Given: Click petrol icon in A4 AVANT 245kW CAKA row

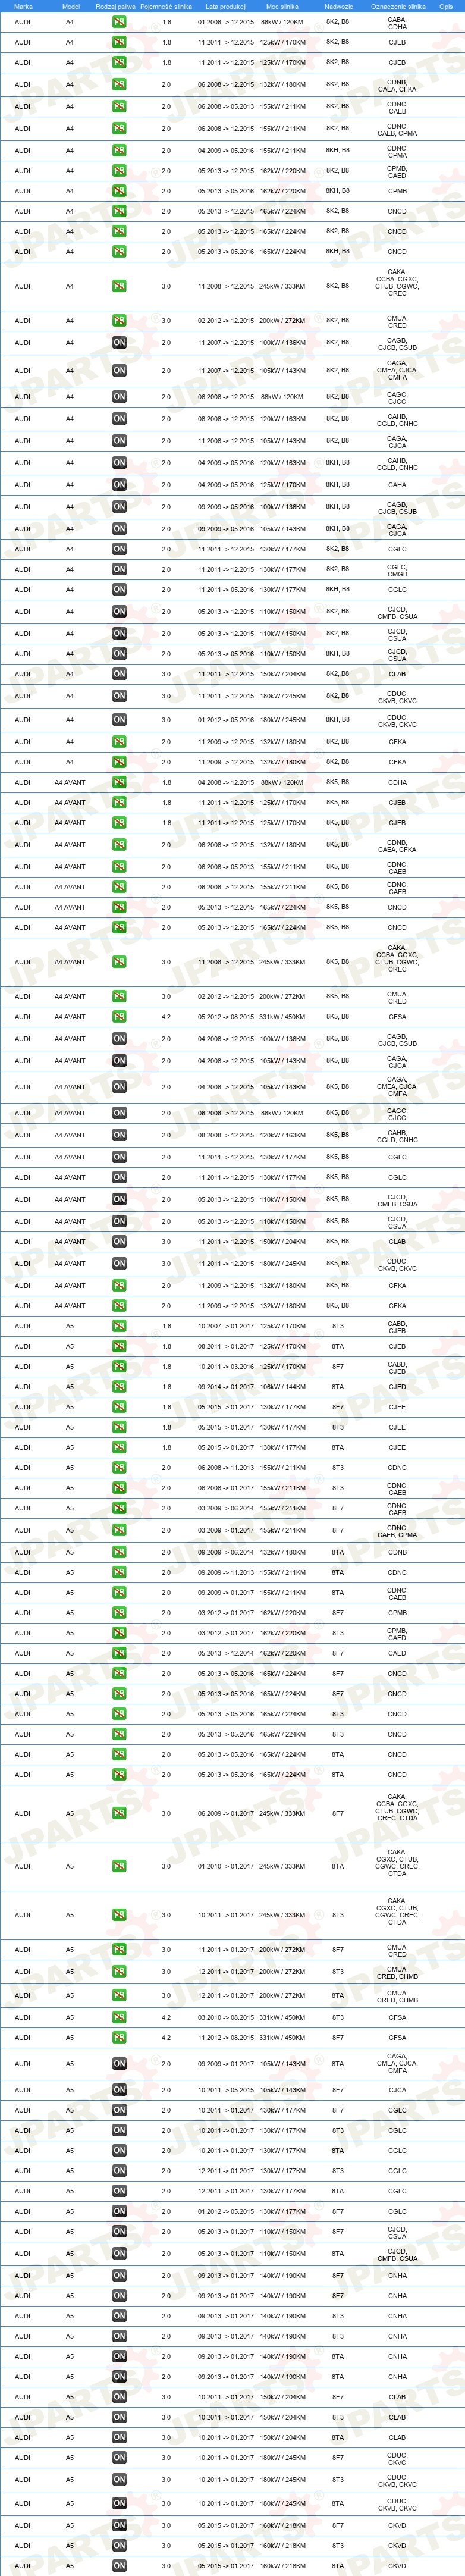Looking at the screenshot, I should 119,962.
